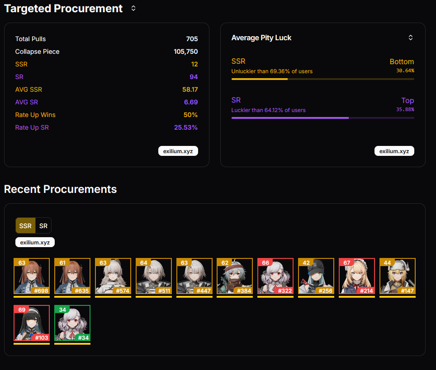
Task: Click exilium.xyz badge under SSR/SR tabs
Action: point(35,242)
